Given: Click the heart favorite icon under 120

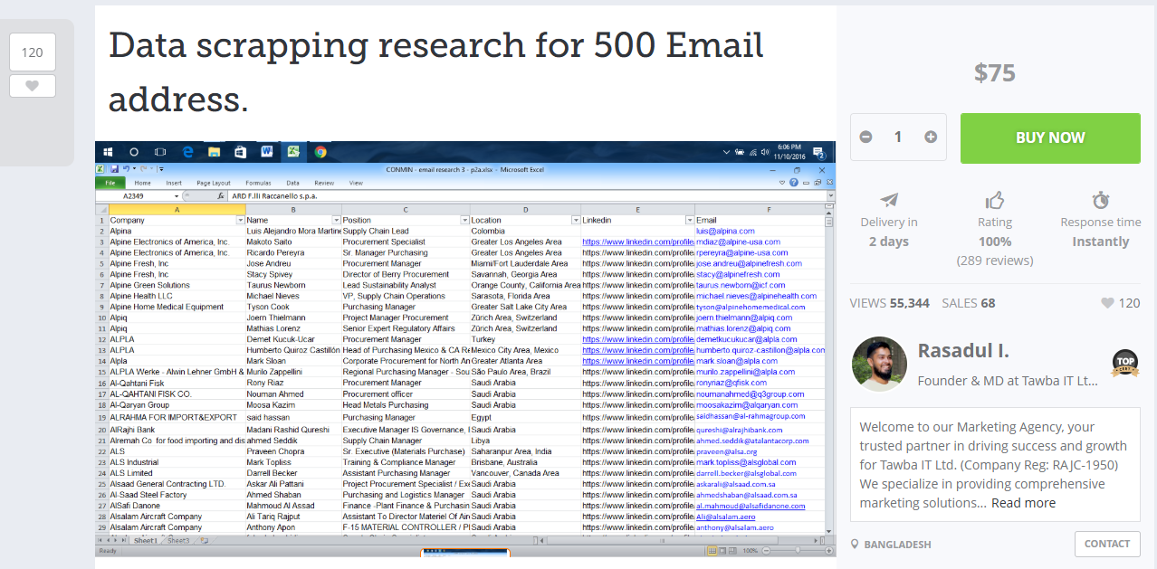Looking at the screenshot, I should click(x=33, y=86).
